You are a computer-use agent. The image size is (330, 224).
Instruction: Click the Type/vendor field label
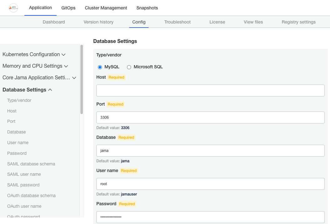click(109, 55)
